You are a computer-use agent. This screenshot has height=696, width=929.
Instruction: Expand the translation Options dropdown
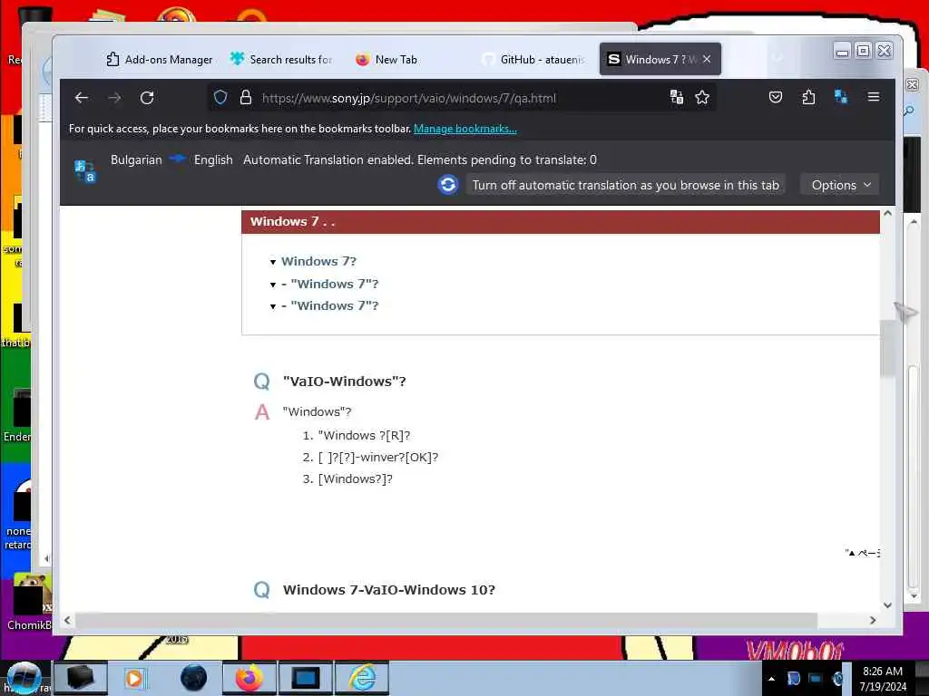[840, 185]
